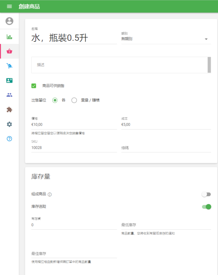218x275 pixels.
Task: Click the account avatar icon at top
Action: pos(9,20)
